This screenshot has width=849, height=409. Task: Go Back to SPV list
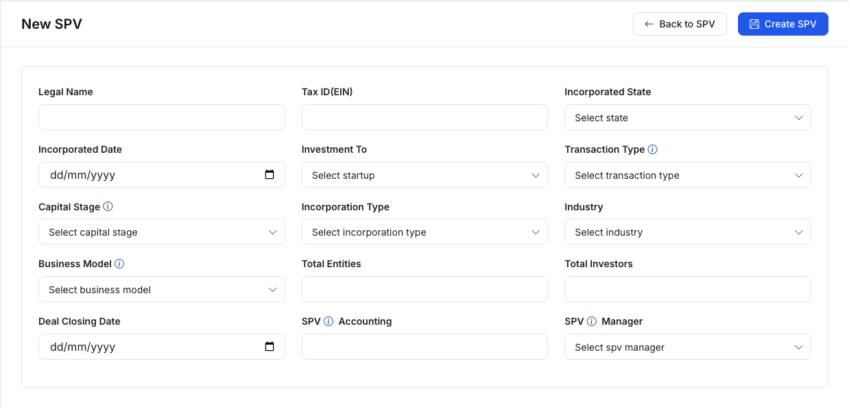coord(680,24)
